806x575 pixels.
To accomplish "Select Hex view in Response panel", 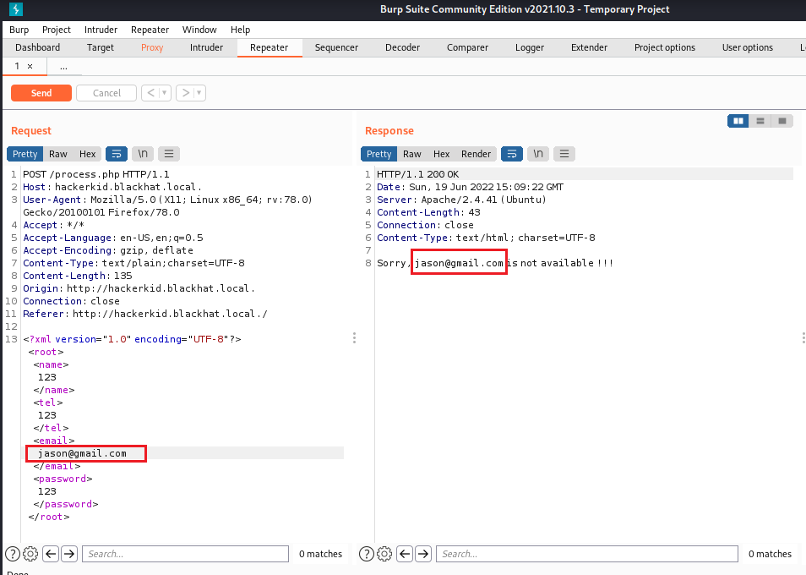I will tap(442, 154).
